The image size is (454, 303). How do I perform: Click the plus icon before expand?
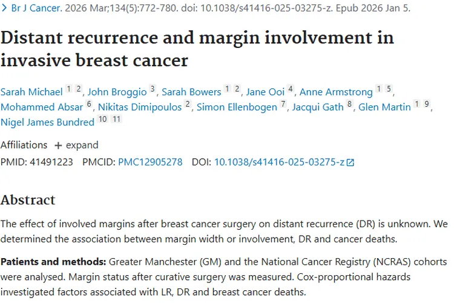(x=58, y=145)
